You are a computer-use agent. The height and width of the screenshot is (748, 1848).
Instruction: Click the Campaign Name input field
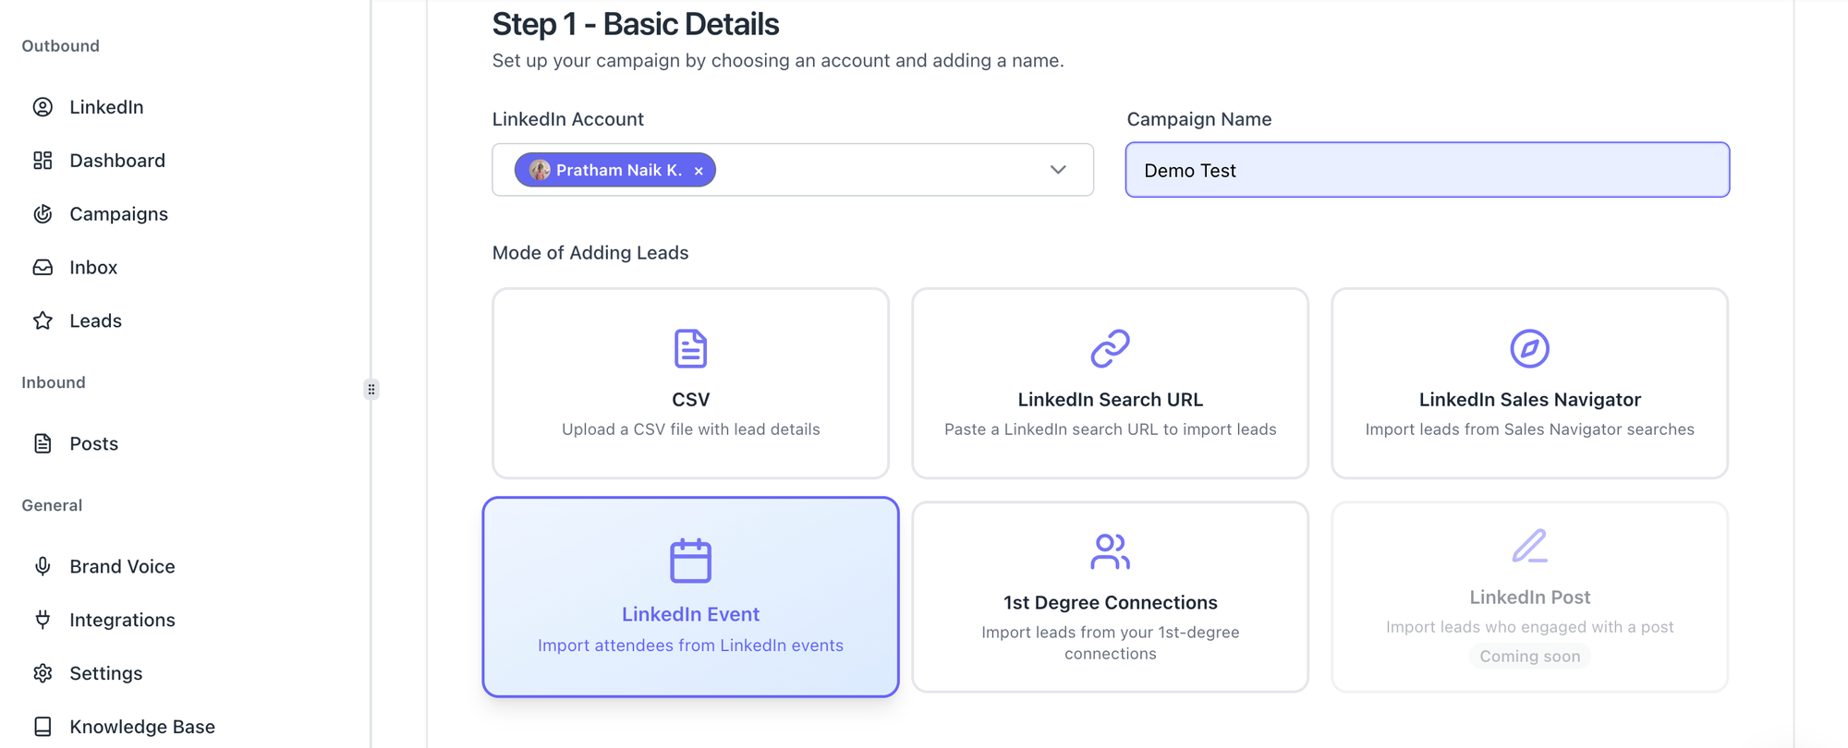1427,170
